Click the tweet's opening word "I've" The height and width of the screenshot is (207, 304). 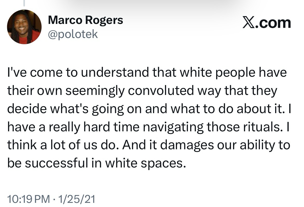18,73
